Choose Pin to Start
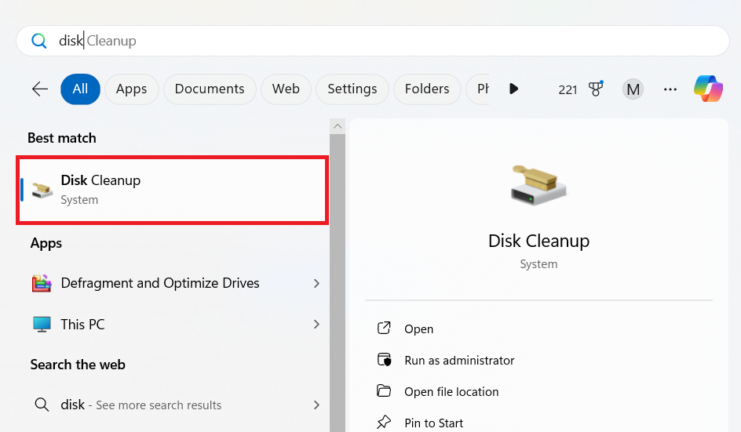The image size is (741, 432). (434, 423)
